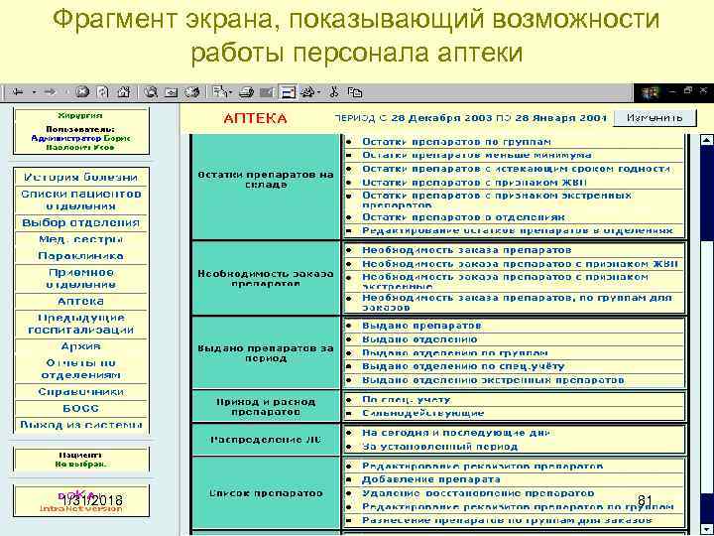Open Редактирование реквизитов препаратов link

483,466
